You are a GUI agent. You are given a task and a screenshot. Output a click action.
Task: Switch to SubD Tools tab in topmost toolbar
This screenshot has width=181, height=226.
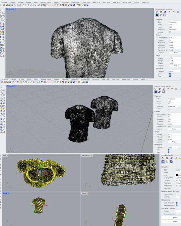[x=106, y=2]
